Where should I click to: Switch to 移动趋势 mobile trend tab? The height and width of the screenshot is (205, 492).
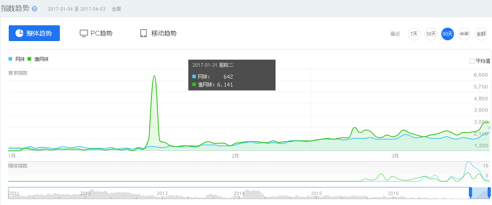159,33
